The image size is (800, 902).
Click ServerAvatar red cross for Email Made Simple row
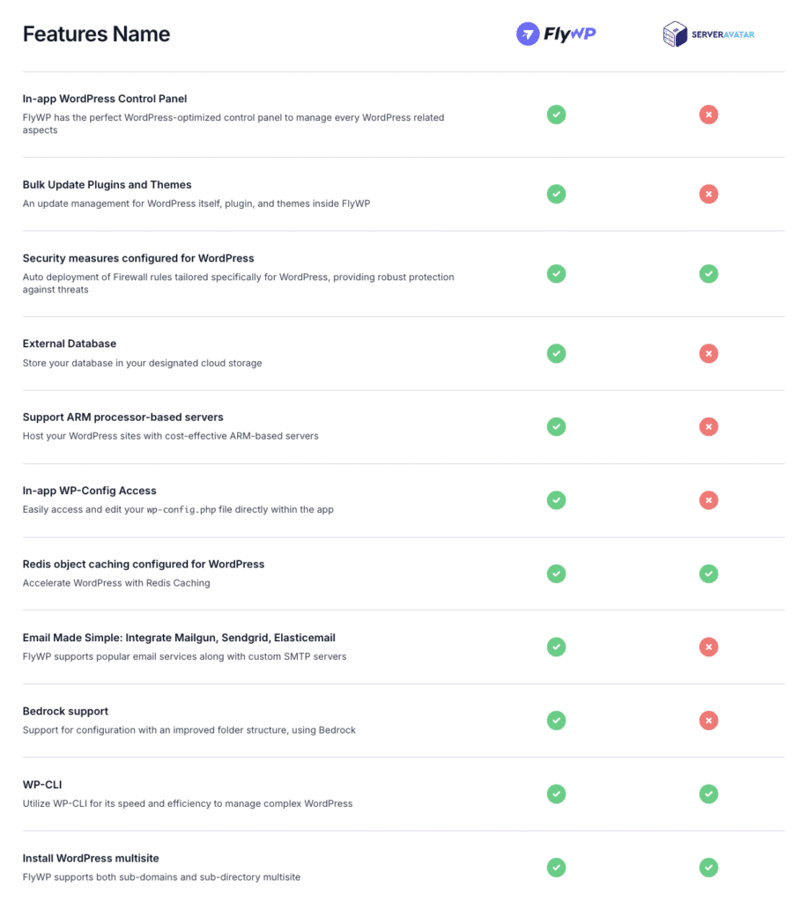[x=708, y=647]
